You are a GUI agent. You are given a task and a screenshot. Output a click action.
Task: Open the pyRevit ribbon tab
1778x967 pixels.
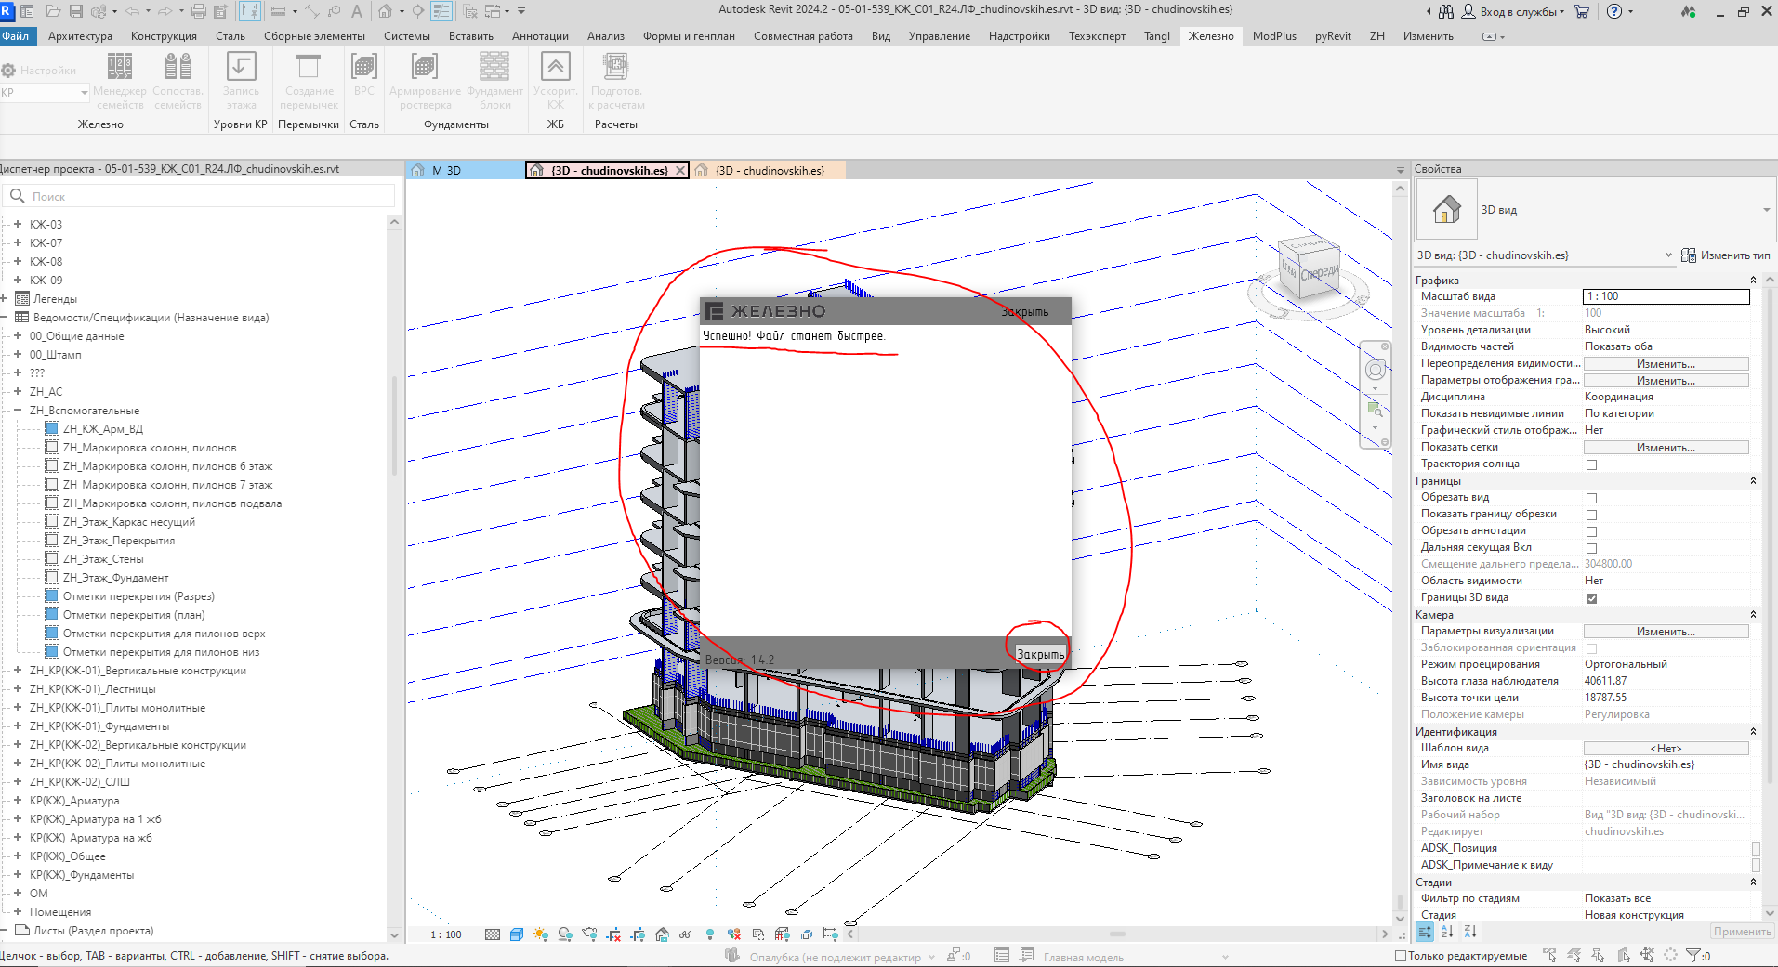(1333, 36)
